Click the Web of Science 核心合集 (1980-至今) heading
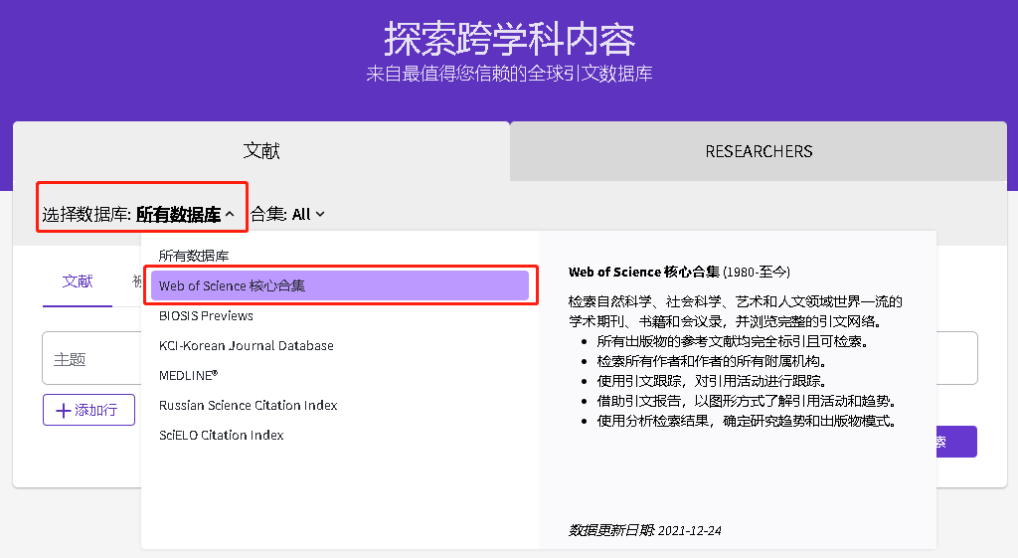The image size is (1018, 558). tap(679, 273)
